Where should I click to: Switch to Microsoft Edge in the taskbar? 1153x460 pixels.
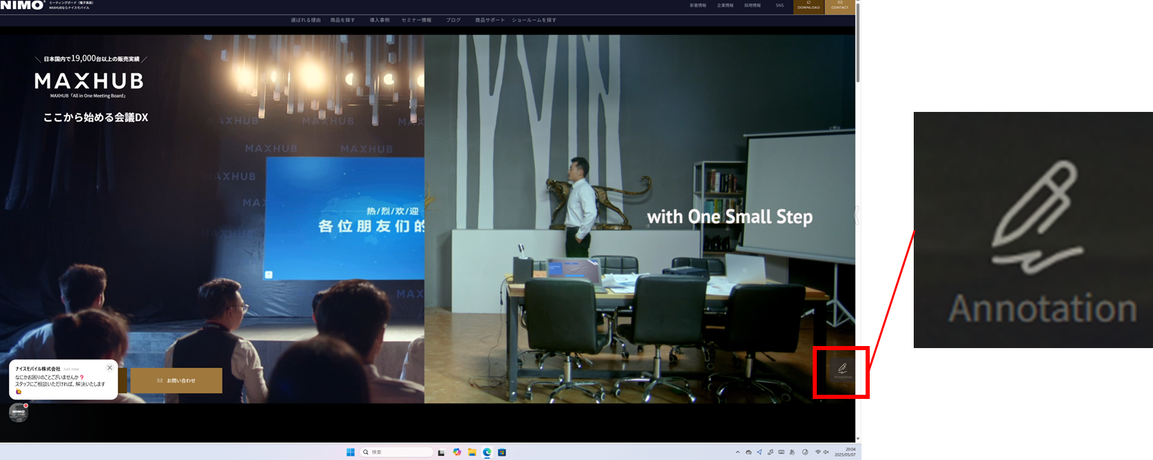click(x=487, y=452)
